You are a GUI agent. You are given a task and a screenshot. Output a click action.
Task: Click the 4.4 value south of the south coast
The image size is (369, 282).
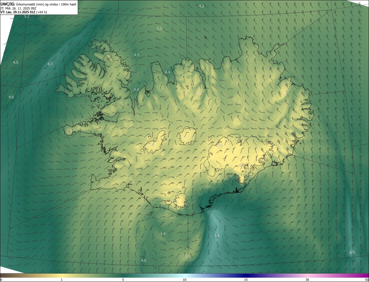click(163, 234)
